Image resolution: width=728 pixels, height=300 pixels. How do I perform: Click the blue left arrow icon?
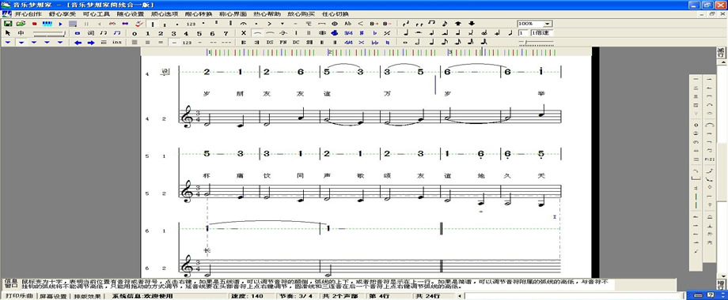pyautogui.click(x=78, y=43)
